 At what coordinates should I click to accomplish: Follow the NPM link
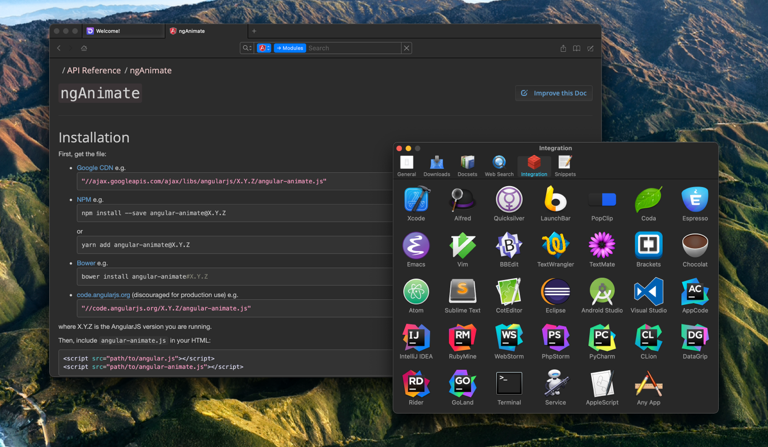[84, 199]
